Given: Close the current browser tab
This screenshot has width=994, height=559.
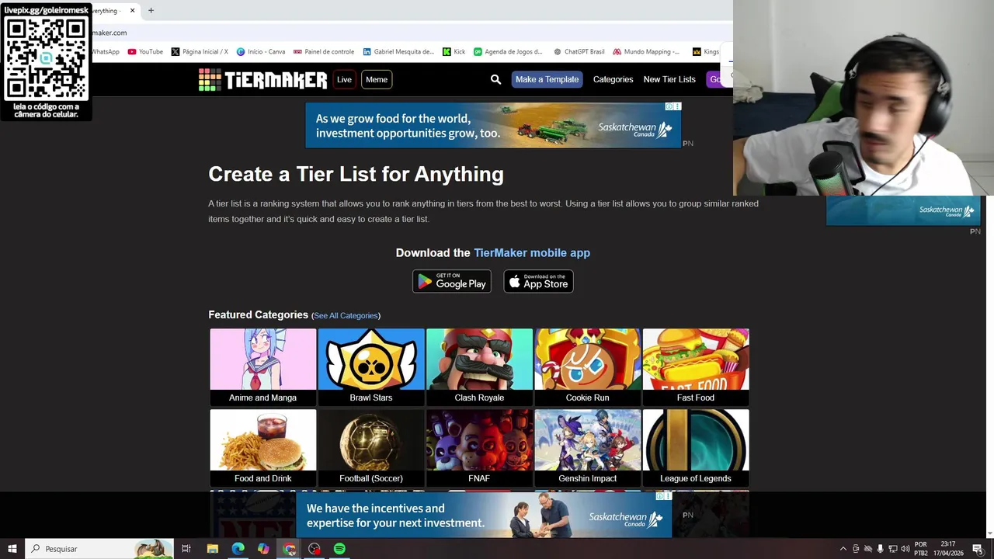Looking at the screenshot, I should coord(132,11).
